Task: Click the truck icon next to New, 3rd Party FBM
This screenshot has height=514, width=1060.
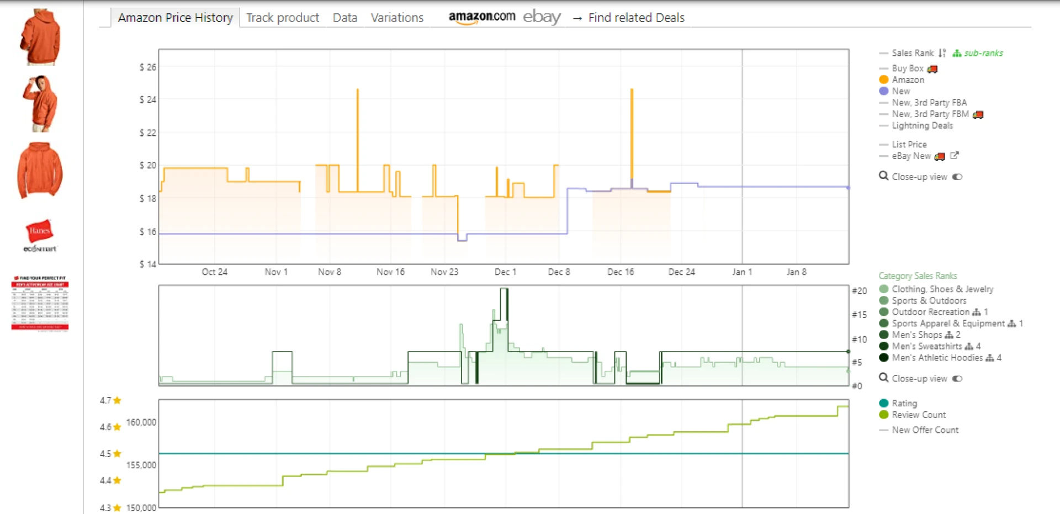Action: click(x=978, y=114)
